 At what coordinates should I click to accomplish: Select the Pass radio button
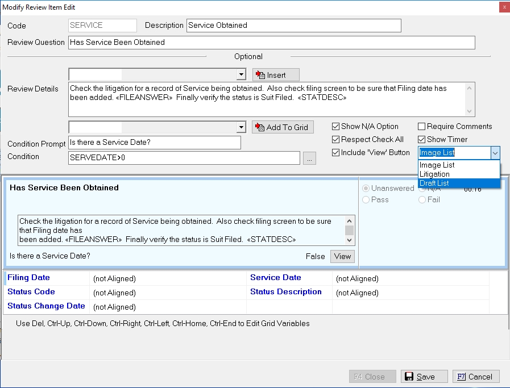click(x=366, y=200)
